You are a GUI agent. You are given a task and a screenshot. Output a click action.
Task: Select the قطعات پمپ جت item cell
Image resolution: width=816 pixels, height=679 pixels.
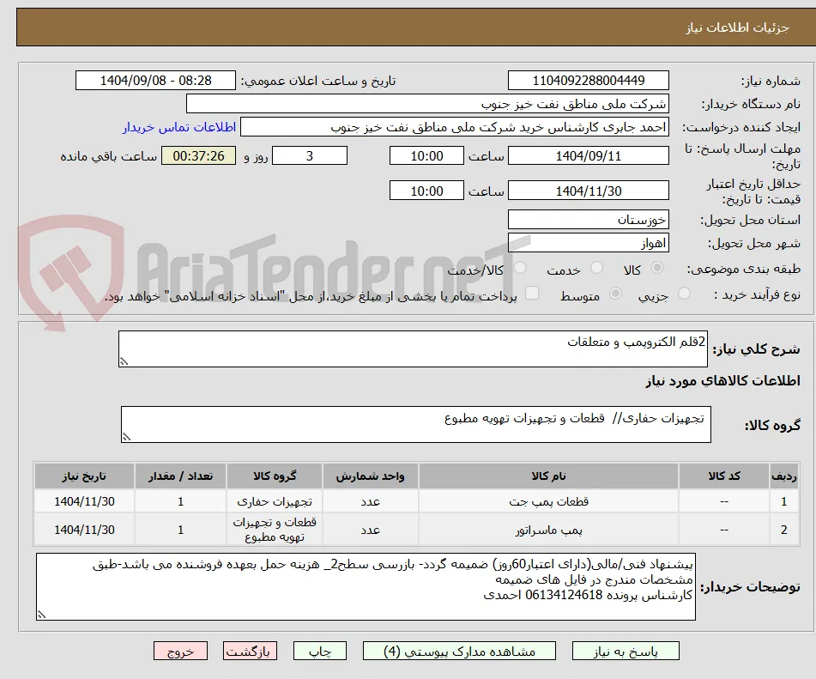click(x=548, y=501)
